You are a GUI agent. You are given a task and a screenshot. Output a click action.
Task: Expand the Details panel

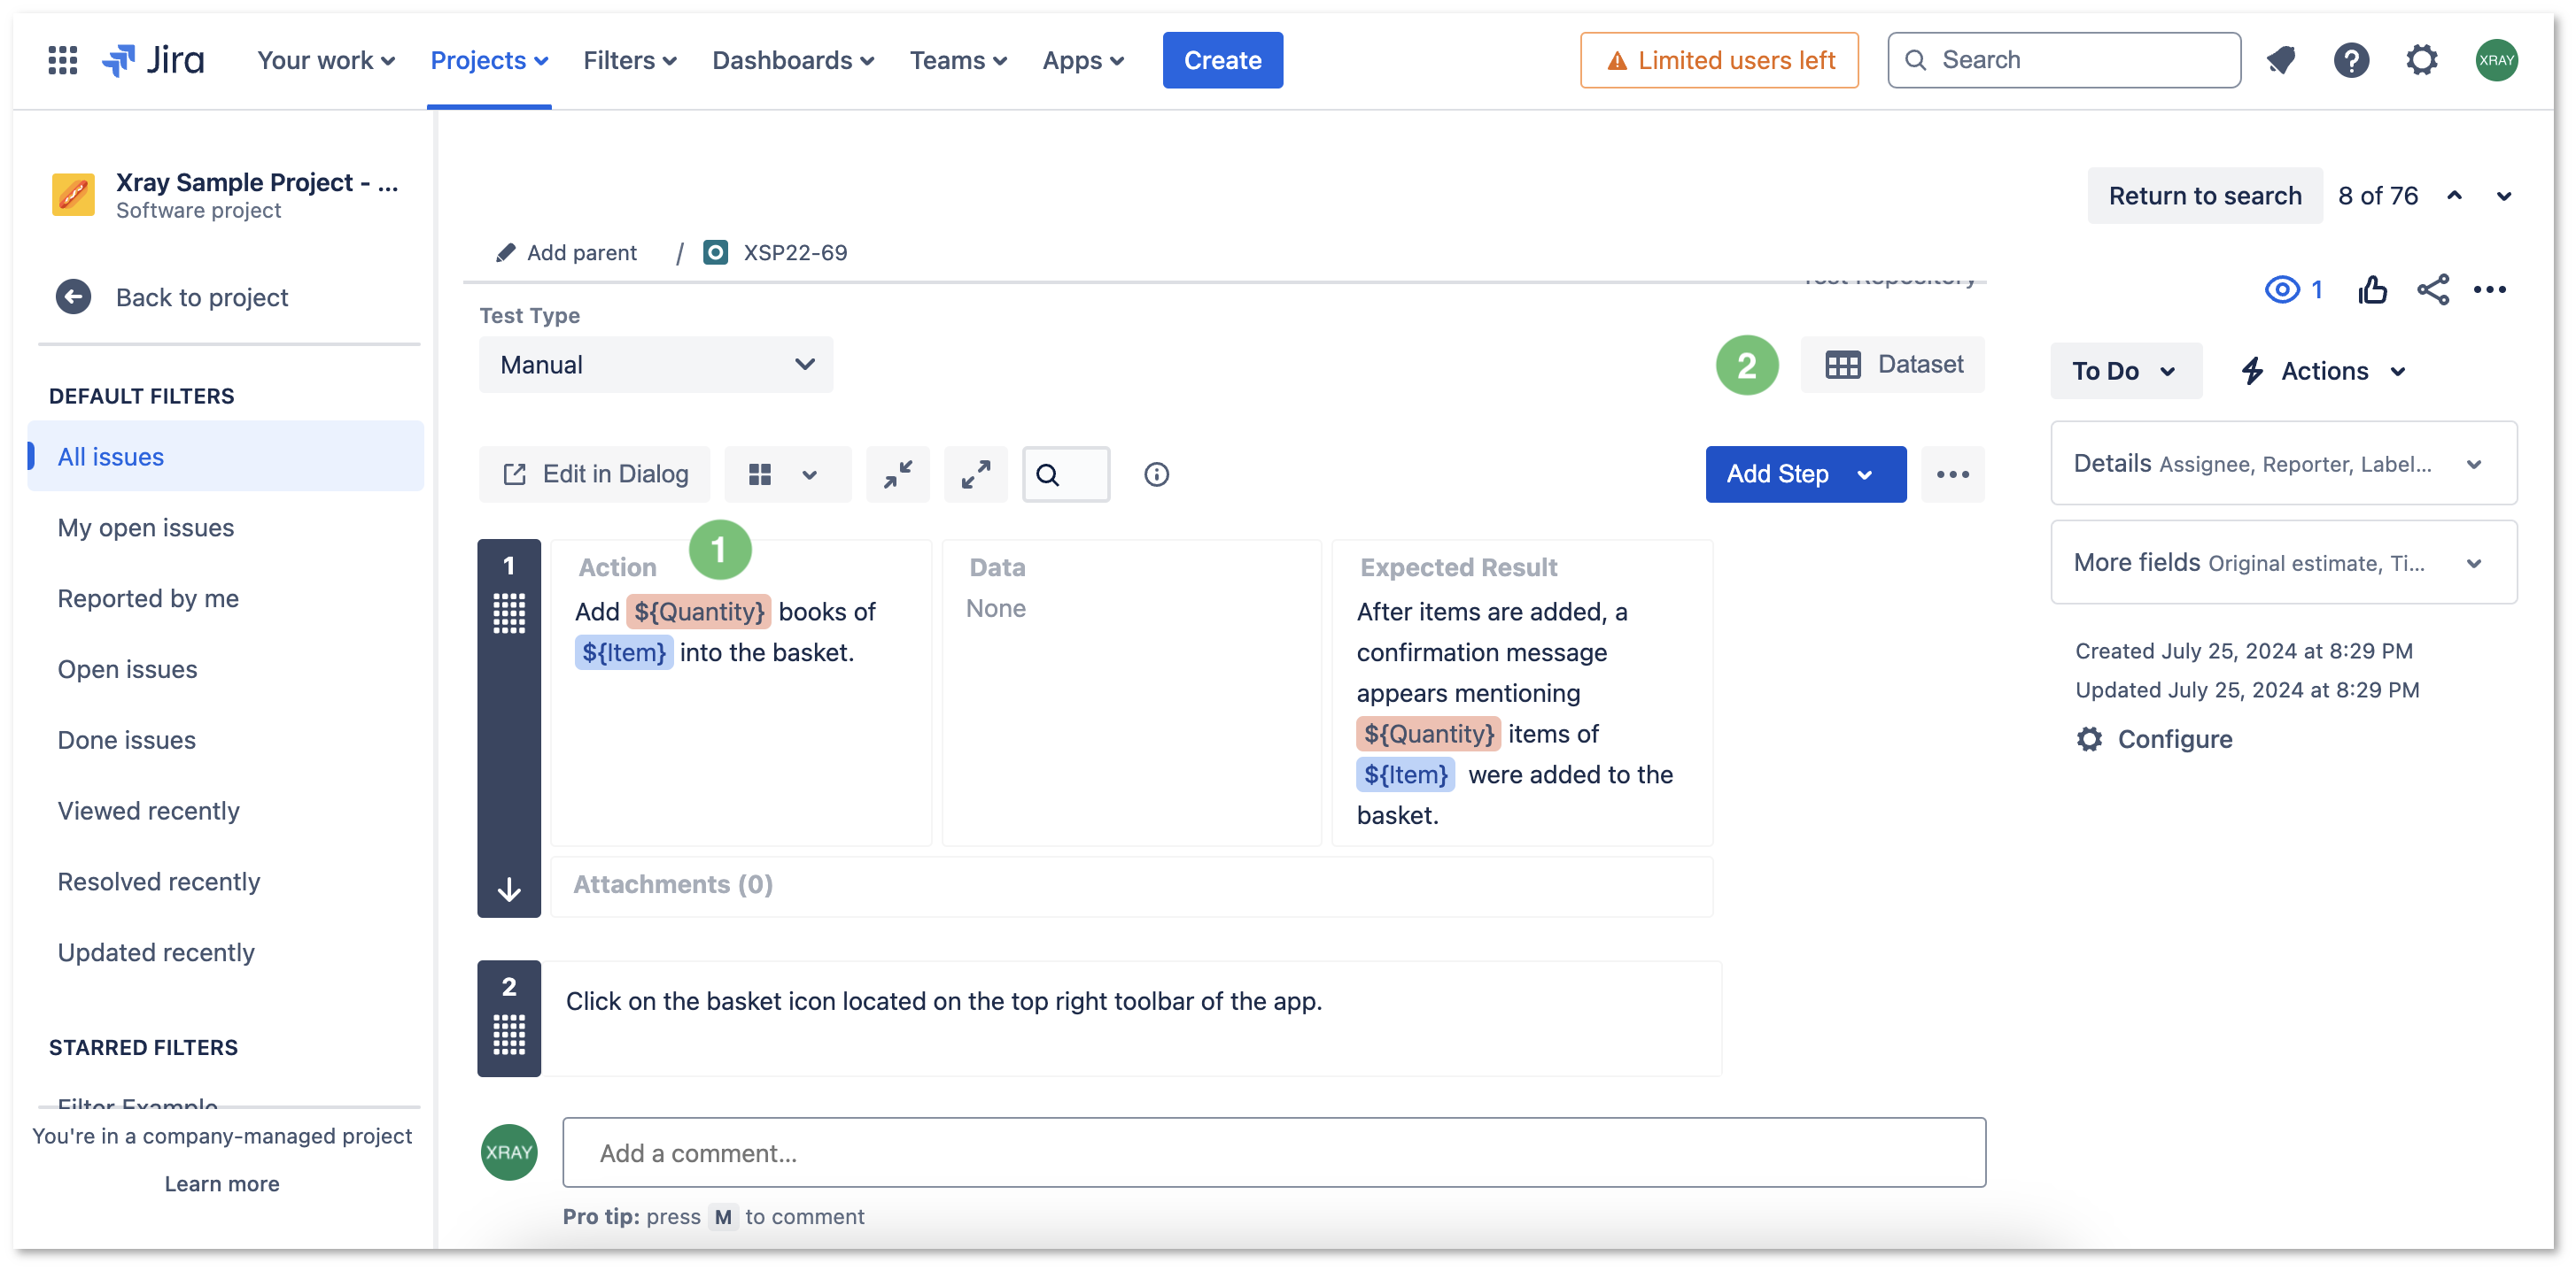pos(2283,464)
